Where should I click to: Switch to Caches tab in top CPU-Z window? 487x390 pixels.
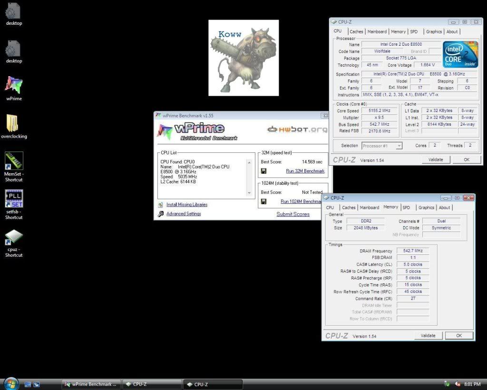(356, 32)
